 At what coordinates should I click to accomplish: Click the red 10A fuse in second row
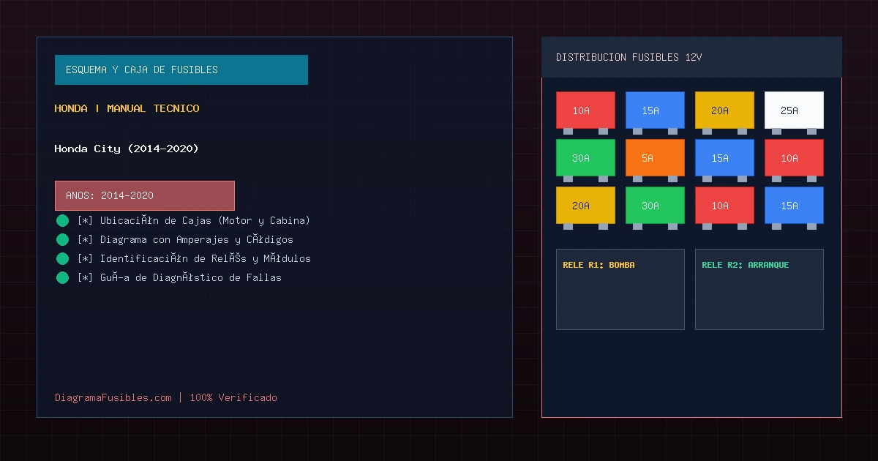794,158
